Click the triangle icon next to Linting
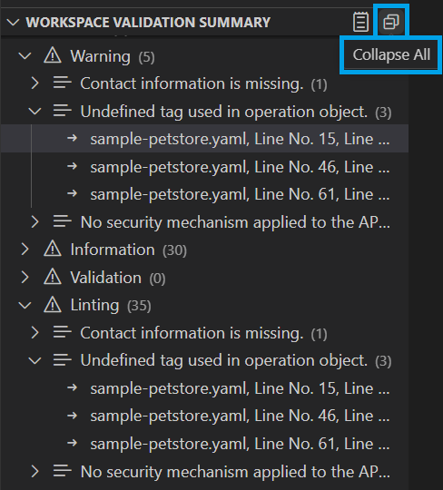443x490 pixels. [53, 305]
